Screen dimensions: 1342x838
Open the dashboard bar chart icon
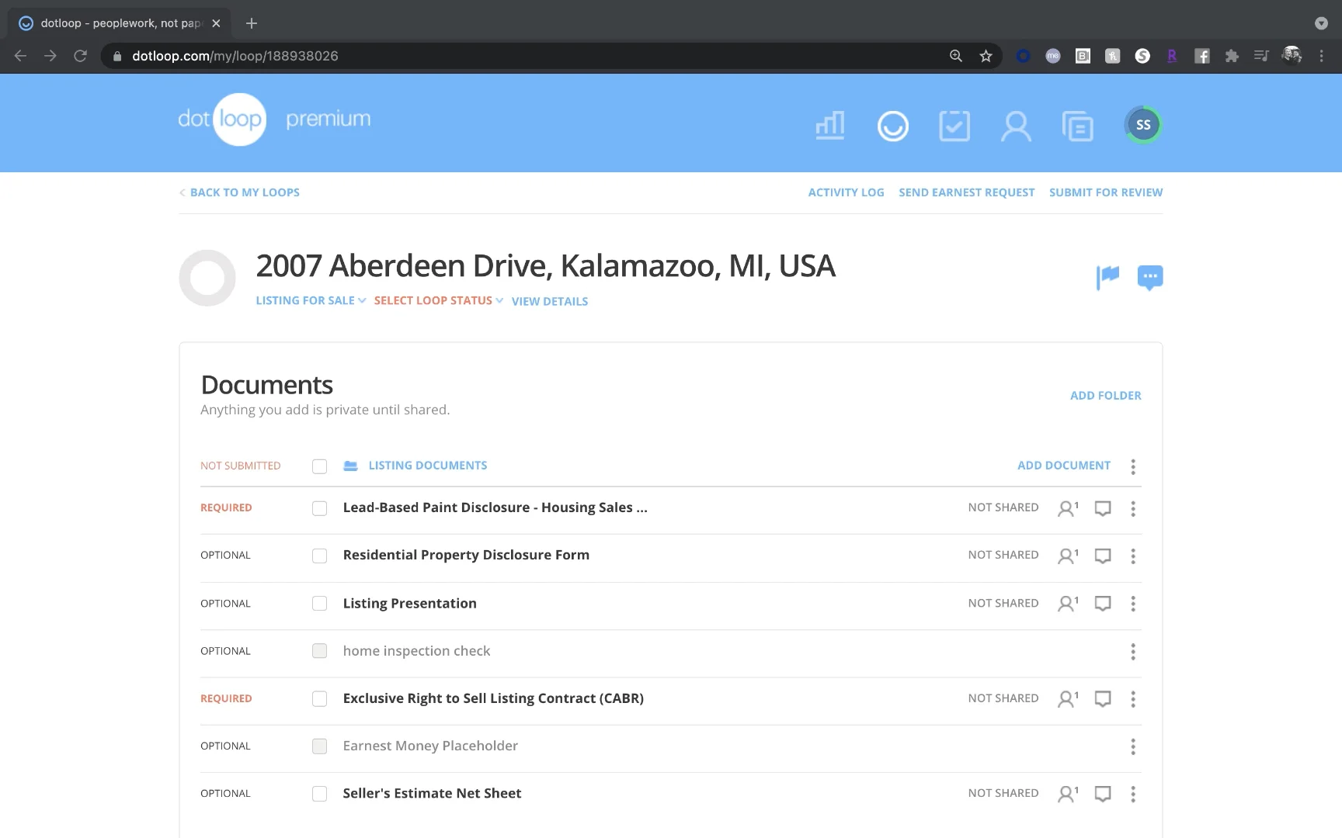tap(830, 125)
